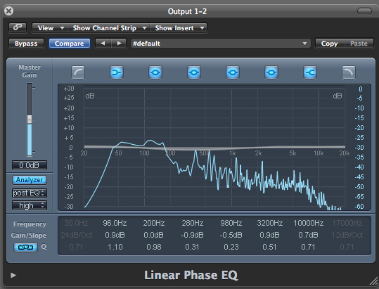Click the 0.9dB gain under 3200Hz
This screenshot has width=379, height=289.
click(x=269, y=235)
